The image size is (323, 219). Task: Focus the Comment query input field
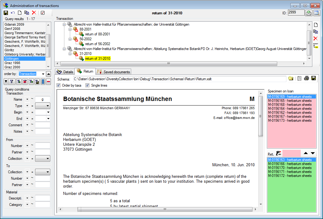pos(43,125)
